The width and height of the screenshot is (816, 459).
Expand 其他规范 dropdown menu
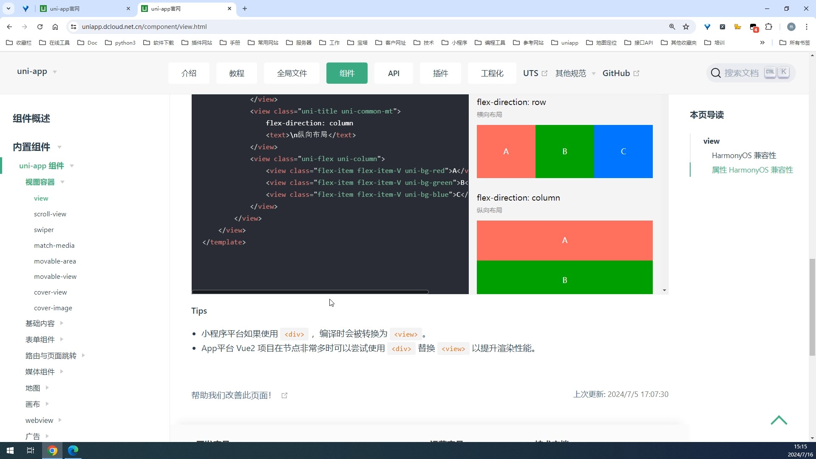[575, 73]
